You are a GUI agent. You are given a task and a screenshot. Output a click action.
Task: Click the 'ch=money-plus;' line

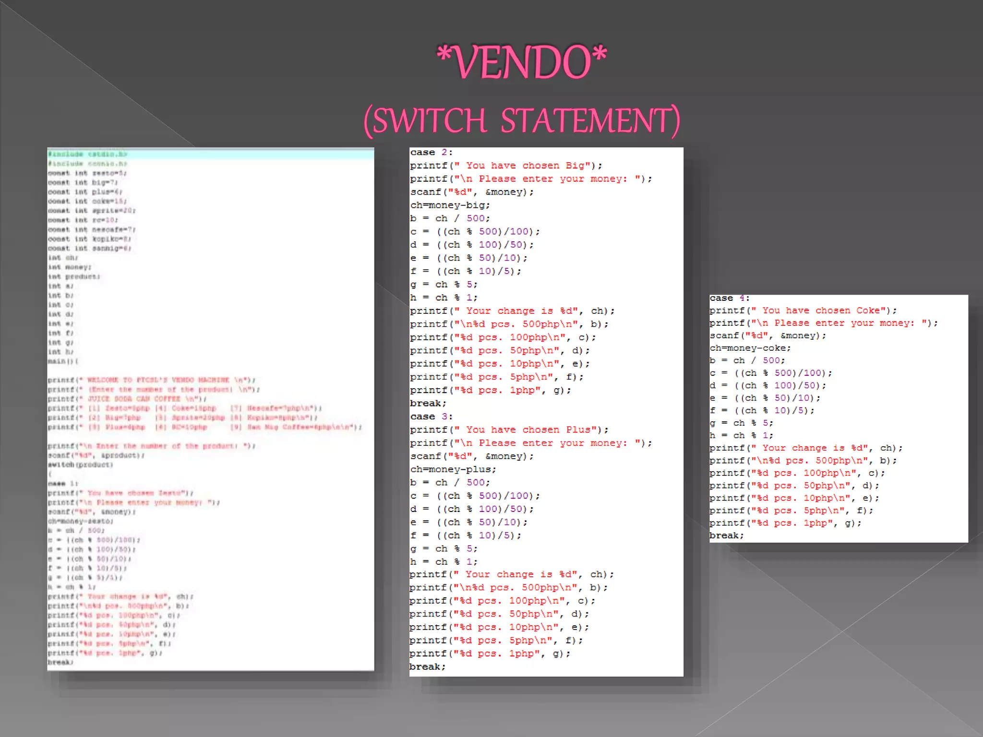(454, 470)
